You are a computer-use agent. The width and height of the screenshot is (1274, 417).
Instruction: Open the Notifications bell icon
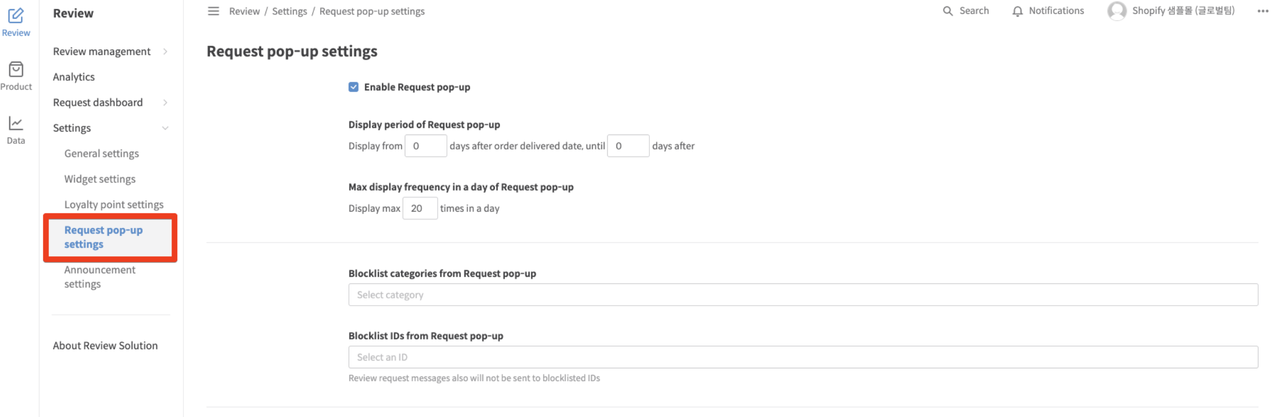[1017, 11]
